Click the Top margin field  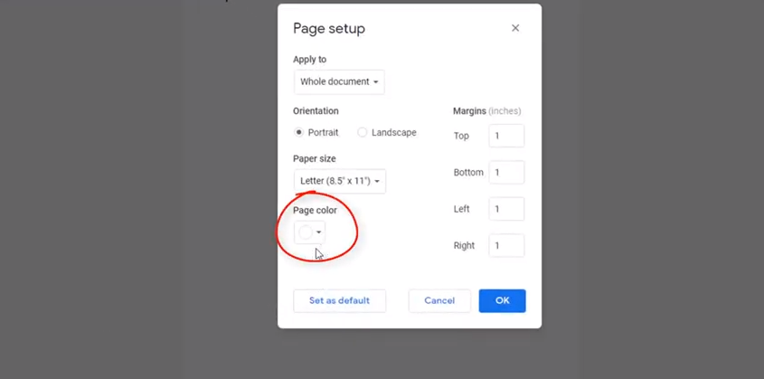506,136
